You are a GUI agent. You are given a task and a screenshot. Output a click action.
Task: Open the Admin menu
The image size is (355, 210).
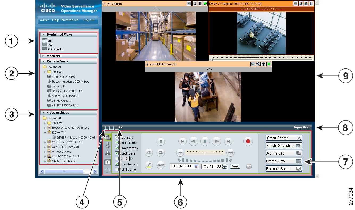(x=44, y=20)
